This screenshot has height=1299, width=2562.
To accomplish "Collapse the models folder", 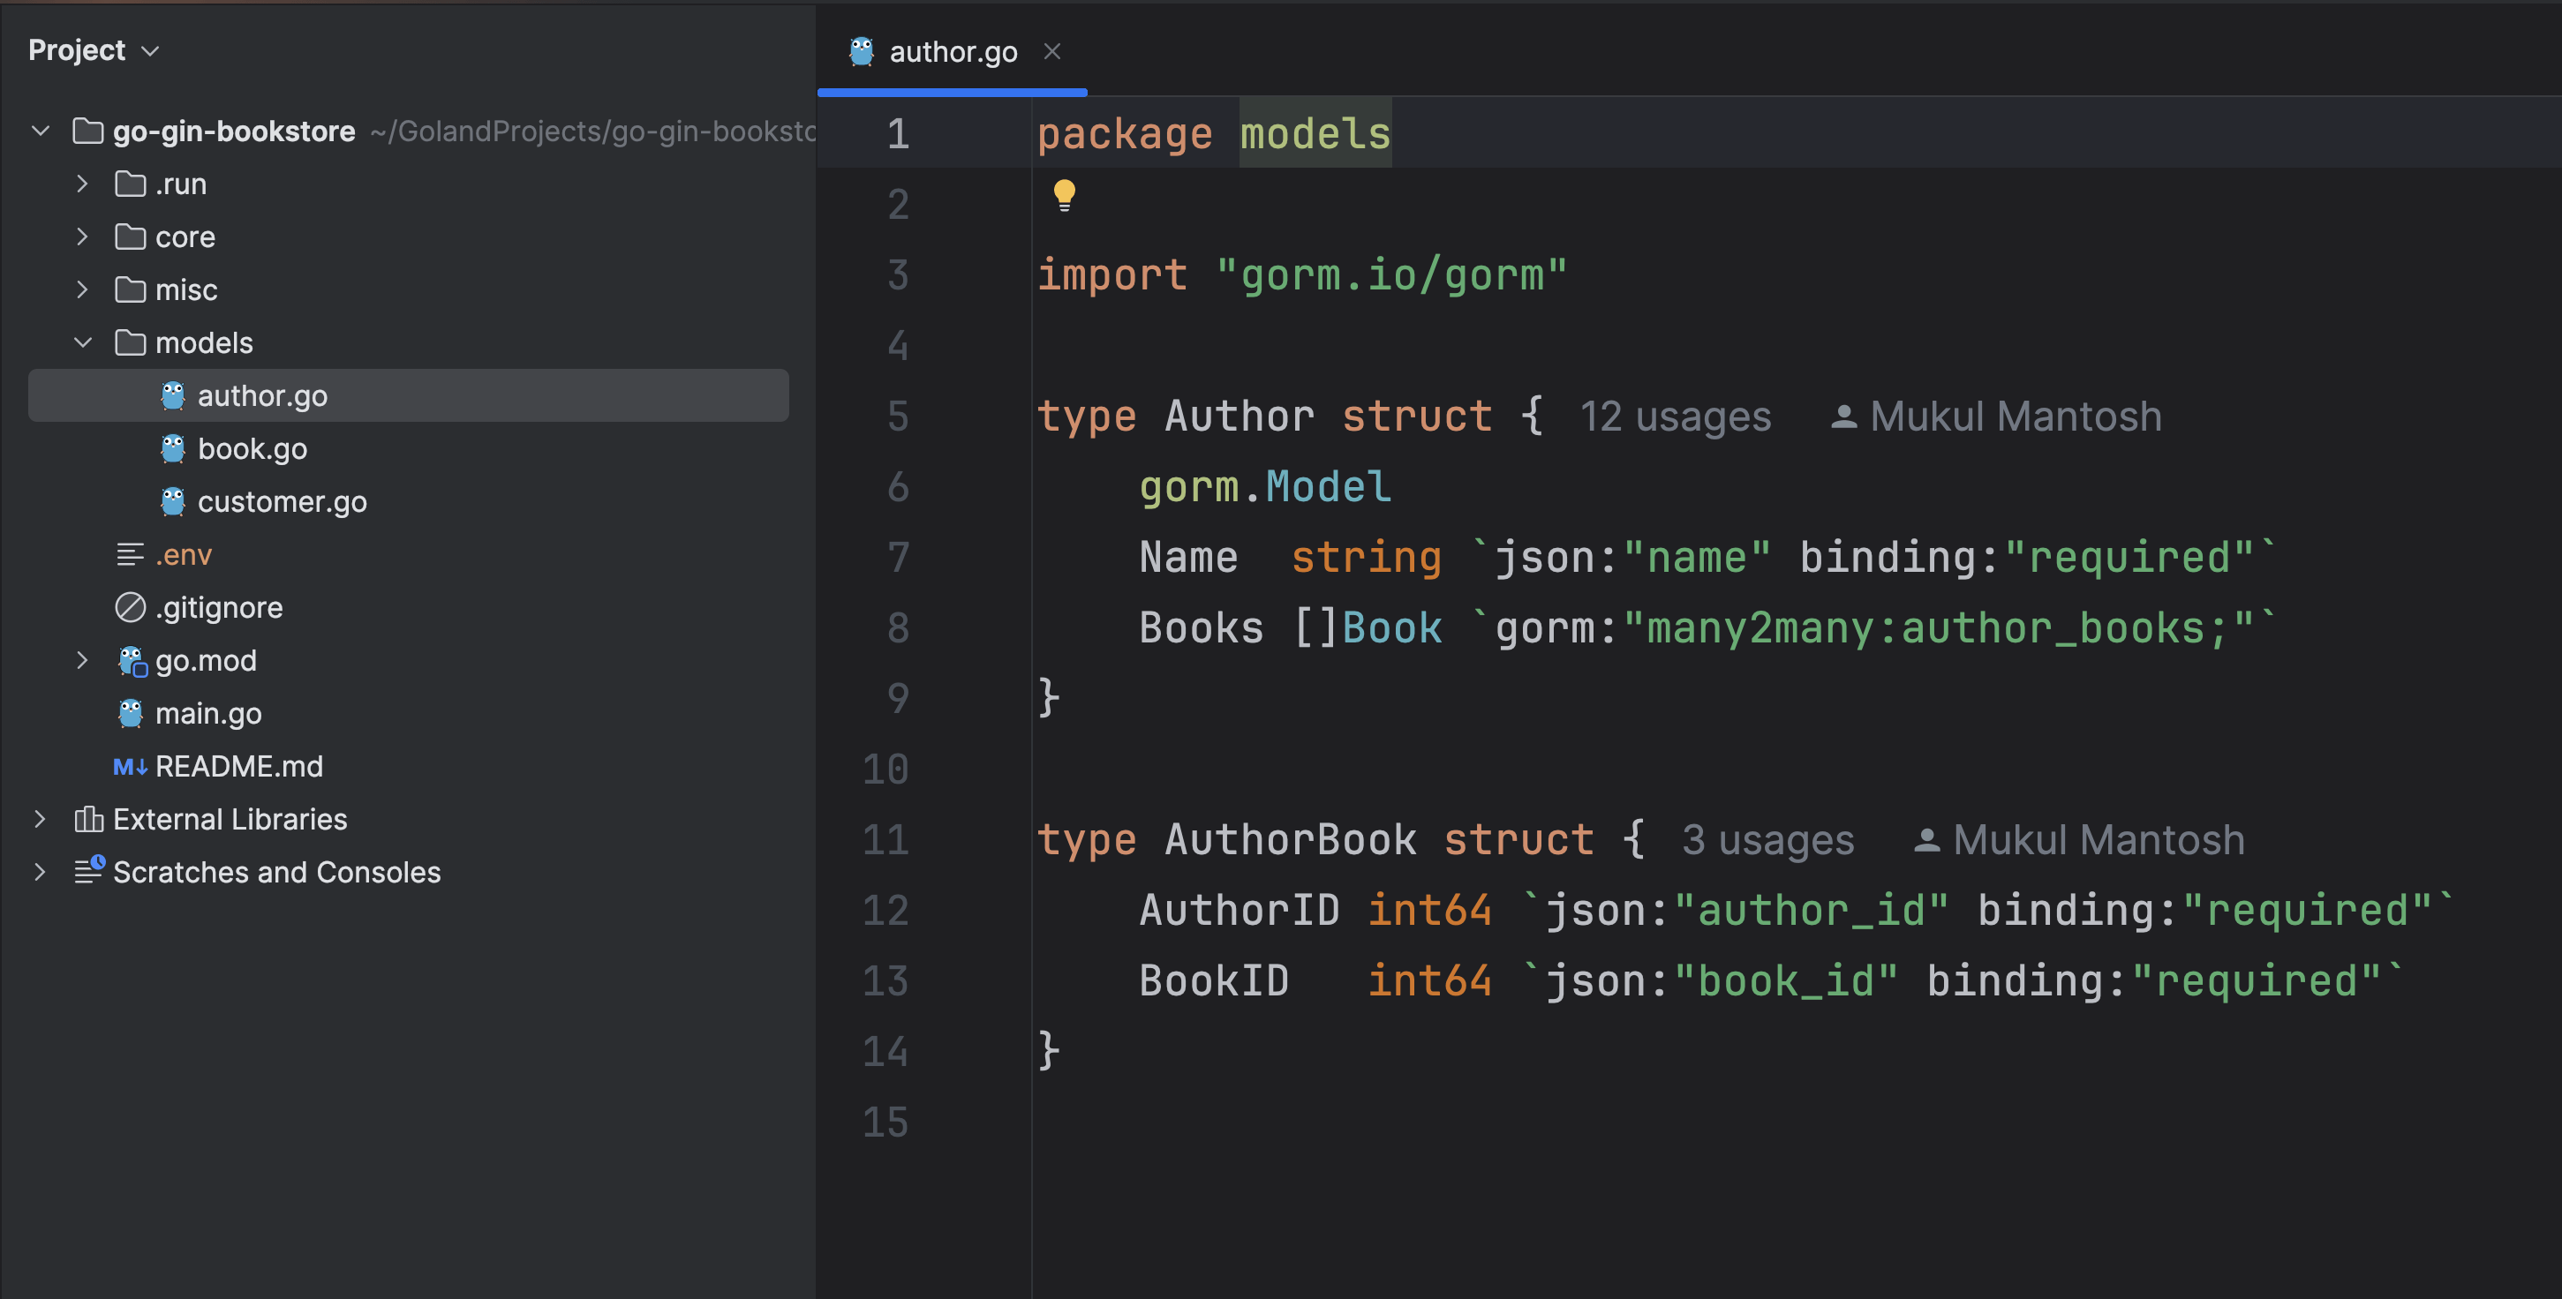I will (x=83, y=343).
